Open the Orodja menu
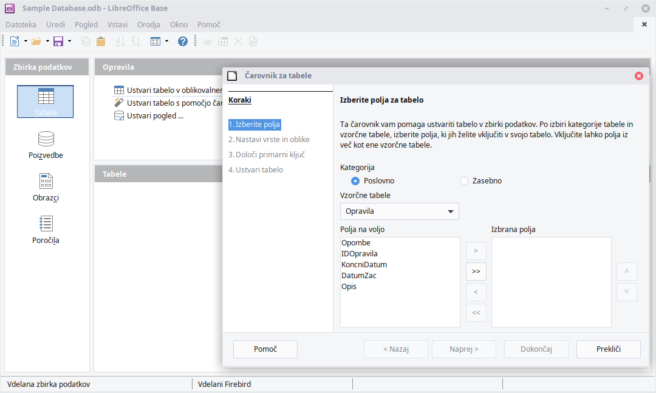 click(148, 24)
